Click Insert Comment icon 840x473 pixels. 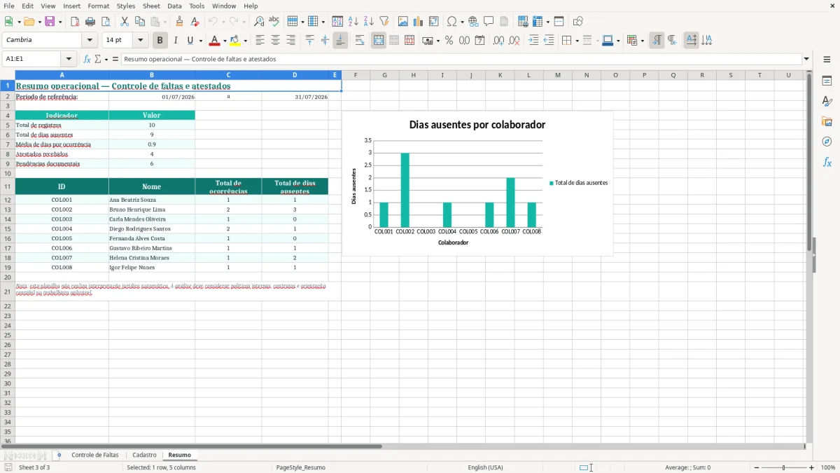(x=489, y=22)
